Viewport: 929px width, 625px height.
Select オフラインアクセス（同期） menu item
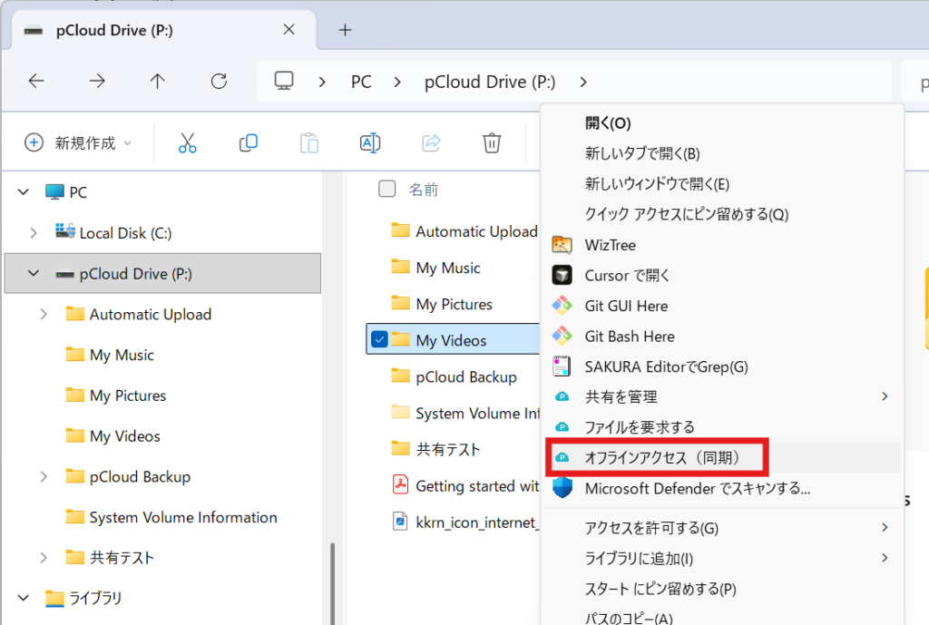point(662,458)
